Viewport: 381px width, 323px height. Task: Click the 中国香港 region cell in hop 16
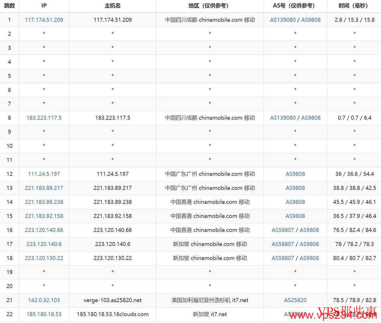210,230
